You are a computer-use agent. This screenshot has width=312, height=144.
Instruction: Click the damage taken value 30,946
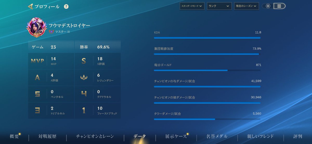point(256,97)
